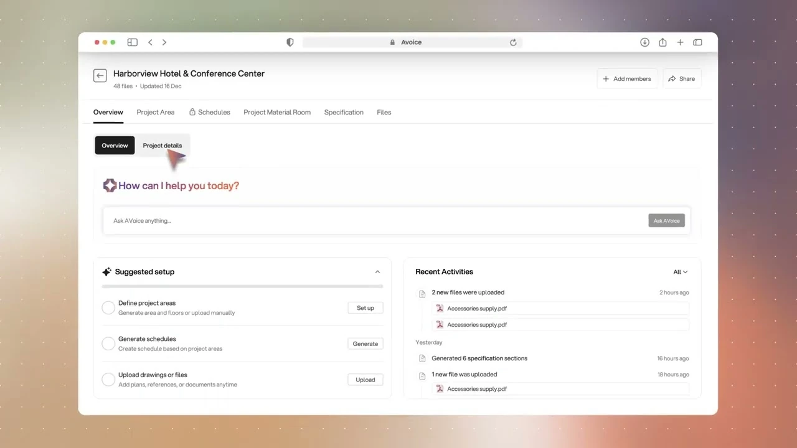
Task: Collapse the Suggested setup panel
Action: (x=377, y=272)
